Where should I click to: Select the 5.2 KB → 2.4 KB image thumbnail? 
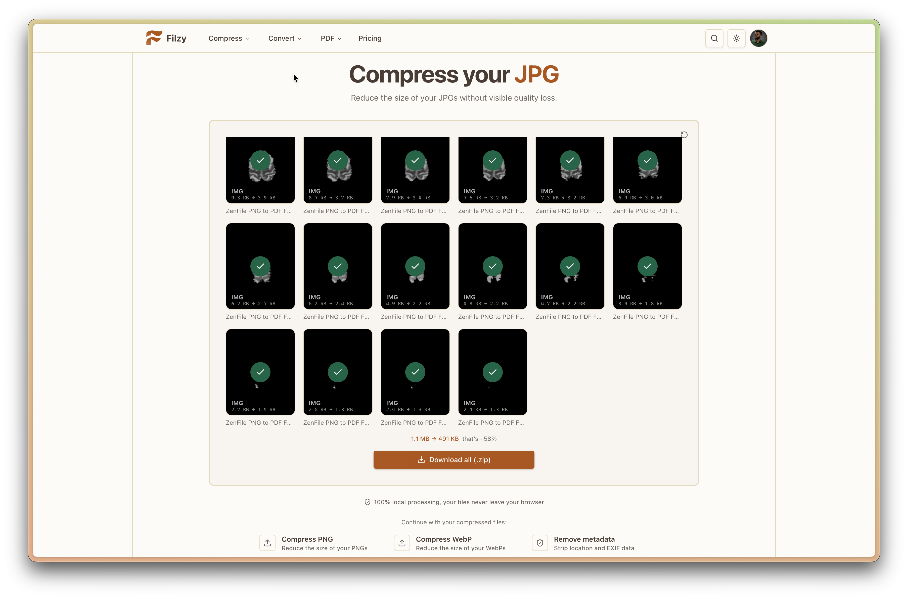click(x=338, y=266)
